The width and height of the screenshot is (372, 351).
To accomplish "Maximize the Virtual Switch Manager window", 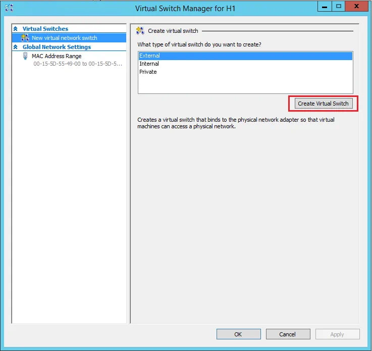I will (339, 7).
